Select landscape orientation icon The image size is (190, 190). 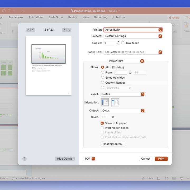tap(115, 102)
